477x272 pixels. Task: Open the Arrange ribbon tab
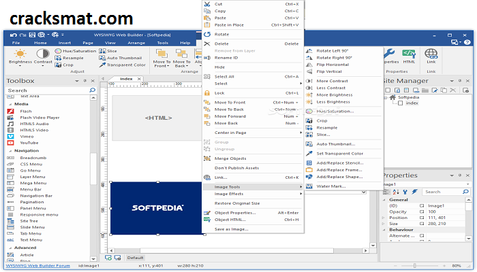(x=136, y=43)
